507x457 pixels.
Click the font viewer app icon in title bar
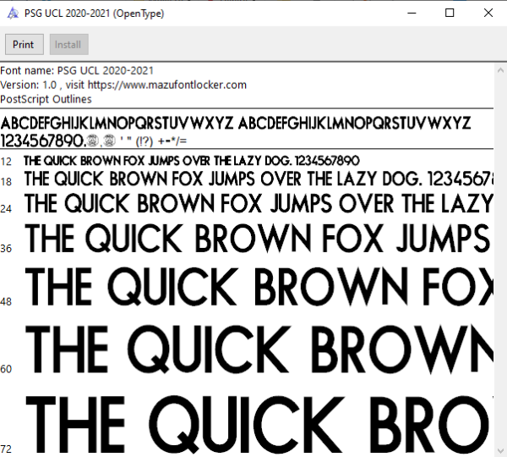coord(13,14)
